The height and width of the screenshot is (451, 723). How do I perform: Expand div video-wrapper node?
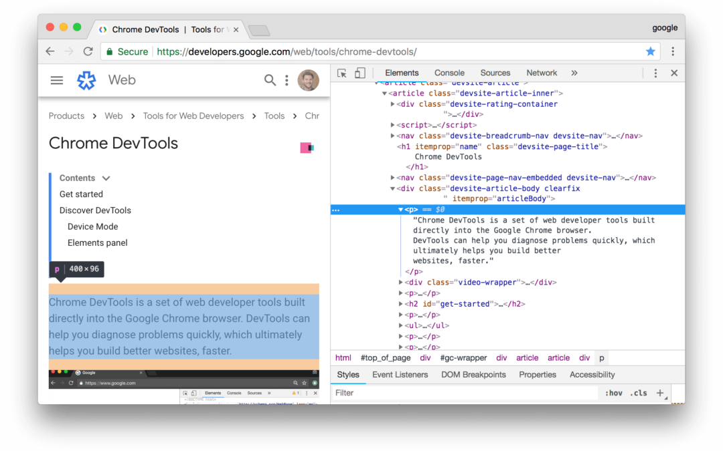[x=401, y=282]
